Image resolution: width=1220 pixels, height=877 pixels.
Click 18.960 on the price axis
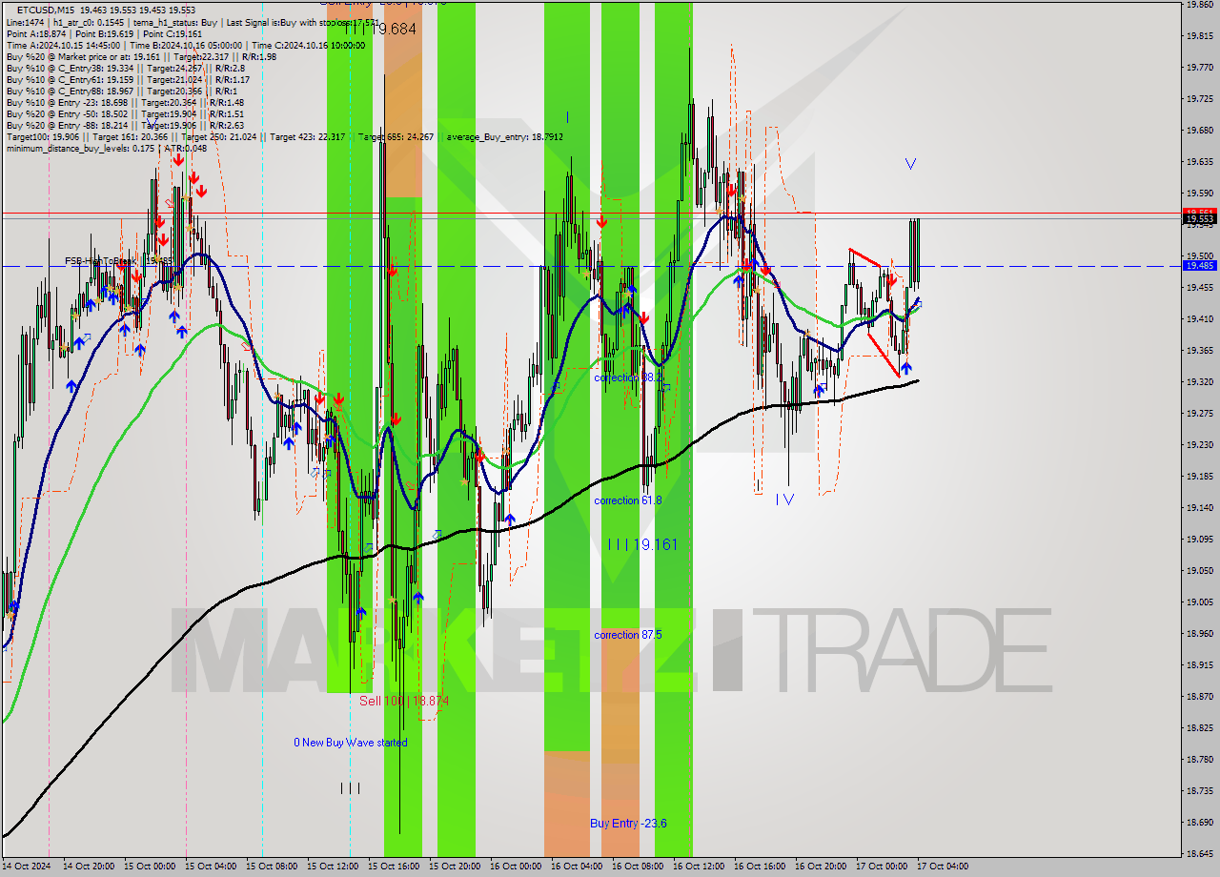[x=1198, y=634]
